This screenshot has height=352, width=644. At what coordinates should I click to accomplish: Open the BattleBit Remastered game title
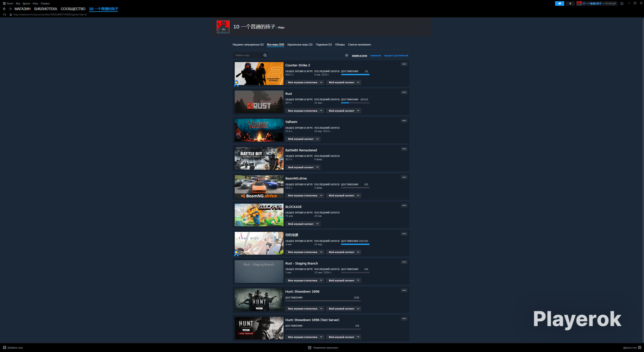coord(301,150)
